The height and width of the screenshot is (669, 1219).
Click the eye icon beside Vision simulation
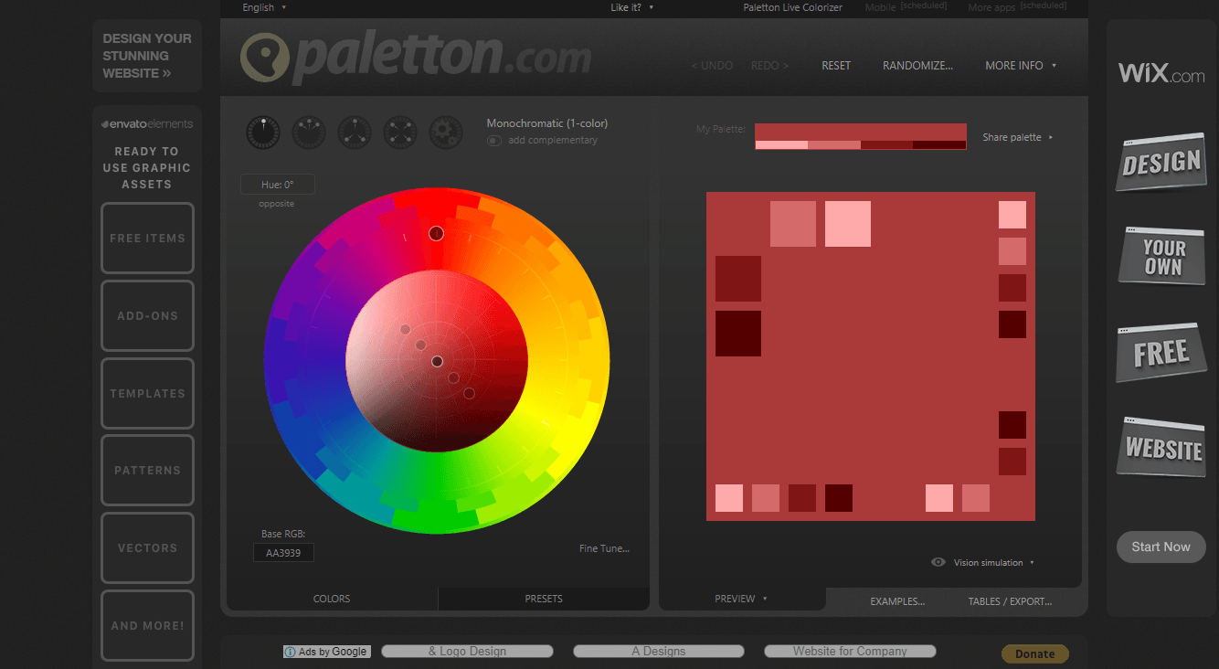tap(938, 562)
